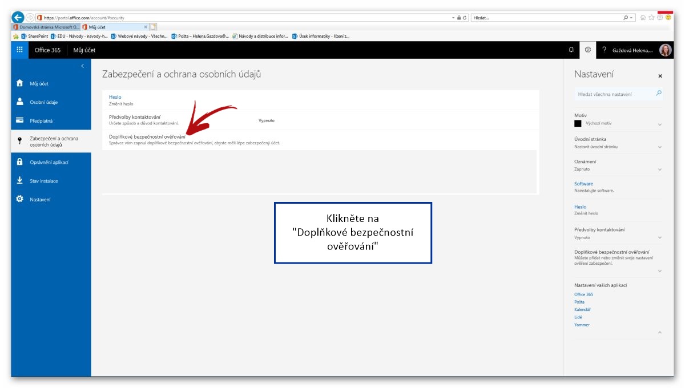
Task: Click the browser favorites star icon
Action: coord(651,18)
